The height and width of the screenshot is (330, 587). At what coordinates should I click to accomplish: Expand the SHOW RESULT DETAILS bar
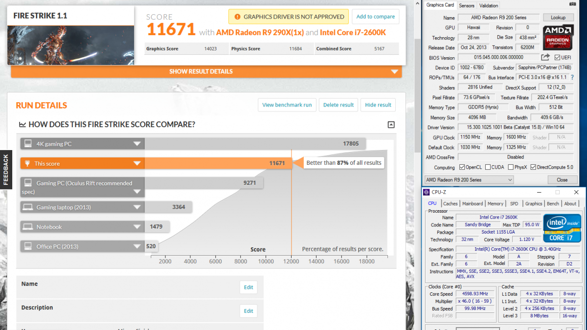(x=206, y=71)
